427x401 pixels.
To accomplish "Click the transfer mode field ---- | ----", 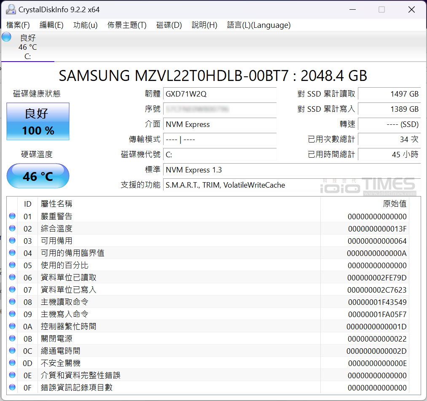I will tap(220, 140).
